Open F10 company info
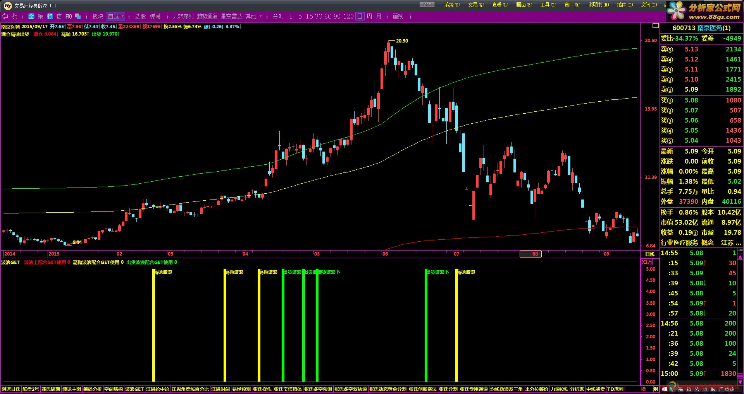Screen dimensions: 744x394 point(69,16)
